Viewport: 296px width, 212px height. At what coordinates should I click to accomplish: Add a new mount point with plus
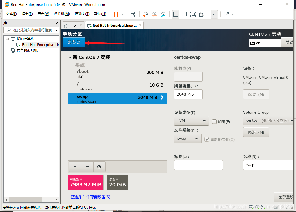(x=75, y=167)
